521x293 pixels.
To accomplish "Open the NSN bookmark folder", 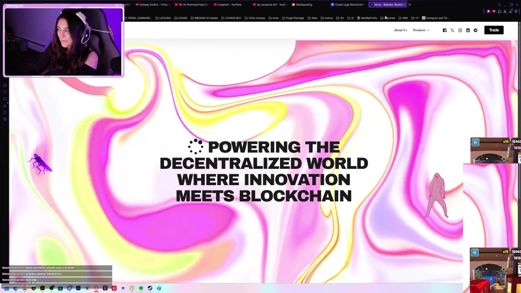I will (403, 18).
